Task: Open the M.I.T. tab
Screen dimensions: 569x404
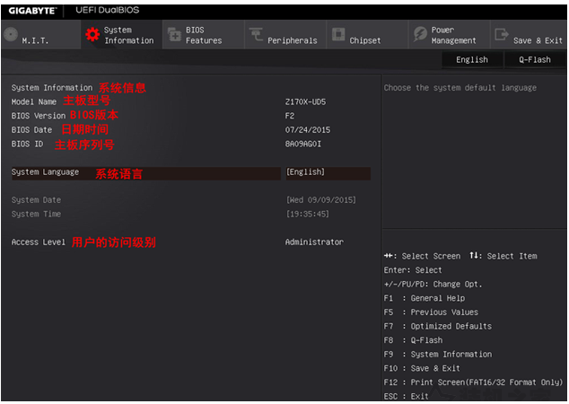Action: point(40,34)
